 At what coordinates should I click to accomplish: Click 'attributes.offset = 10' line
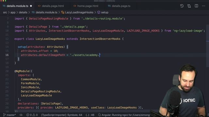point(40,51)
